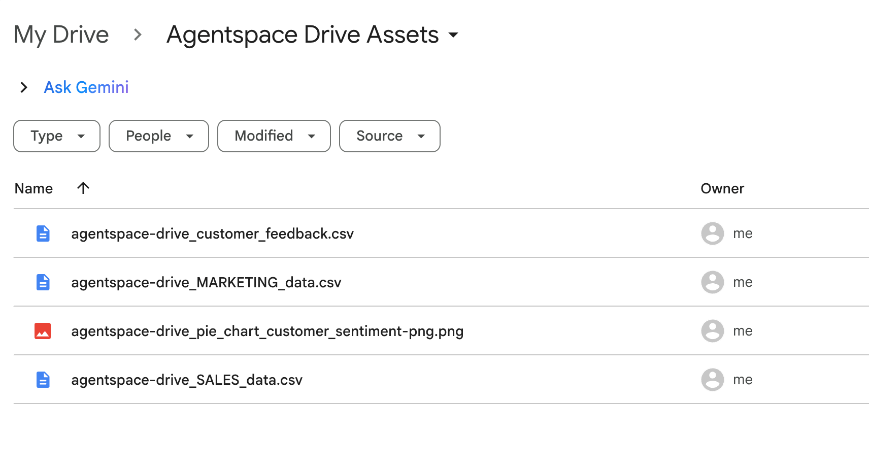Screen dimensions: 869x467
Task: Open the Ask Gemini link
Action: pyautogui.click(x=86, y=87)
